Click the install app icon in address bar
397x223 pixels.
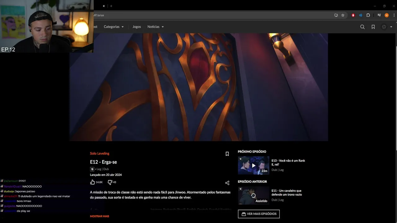coord(336,15)
